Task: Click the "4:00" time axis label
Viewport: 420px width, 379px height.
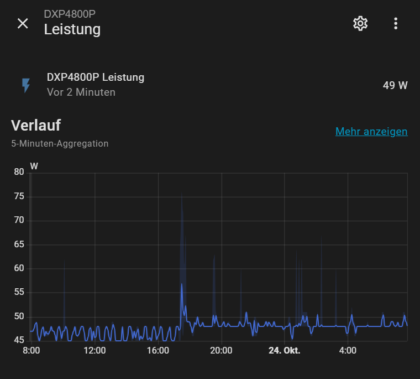Action: click(x=348, y=350)
